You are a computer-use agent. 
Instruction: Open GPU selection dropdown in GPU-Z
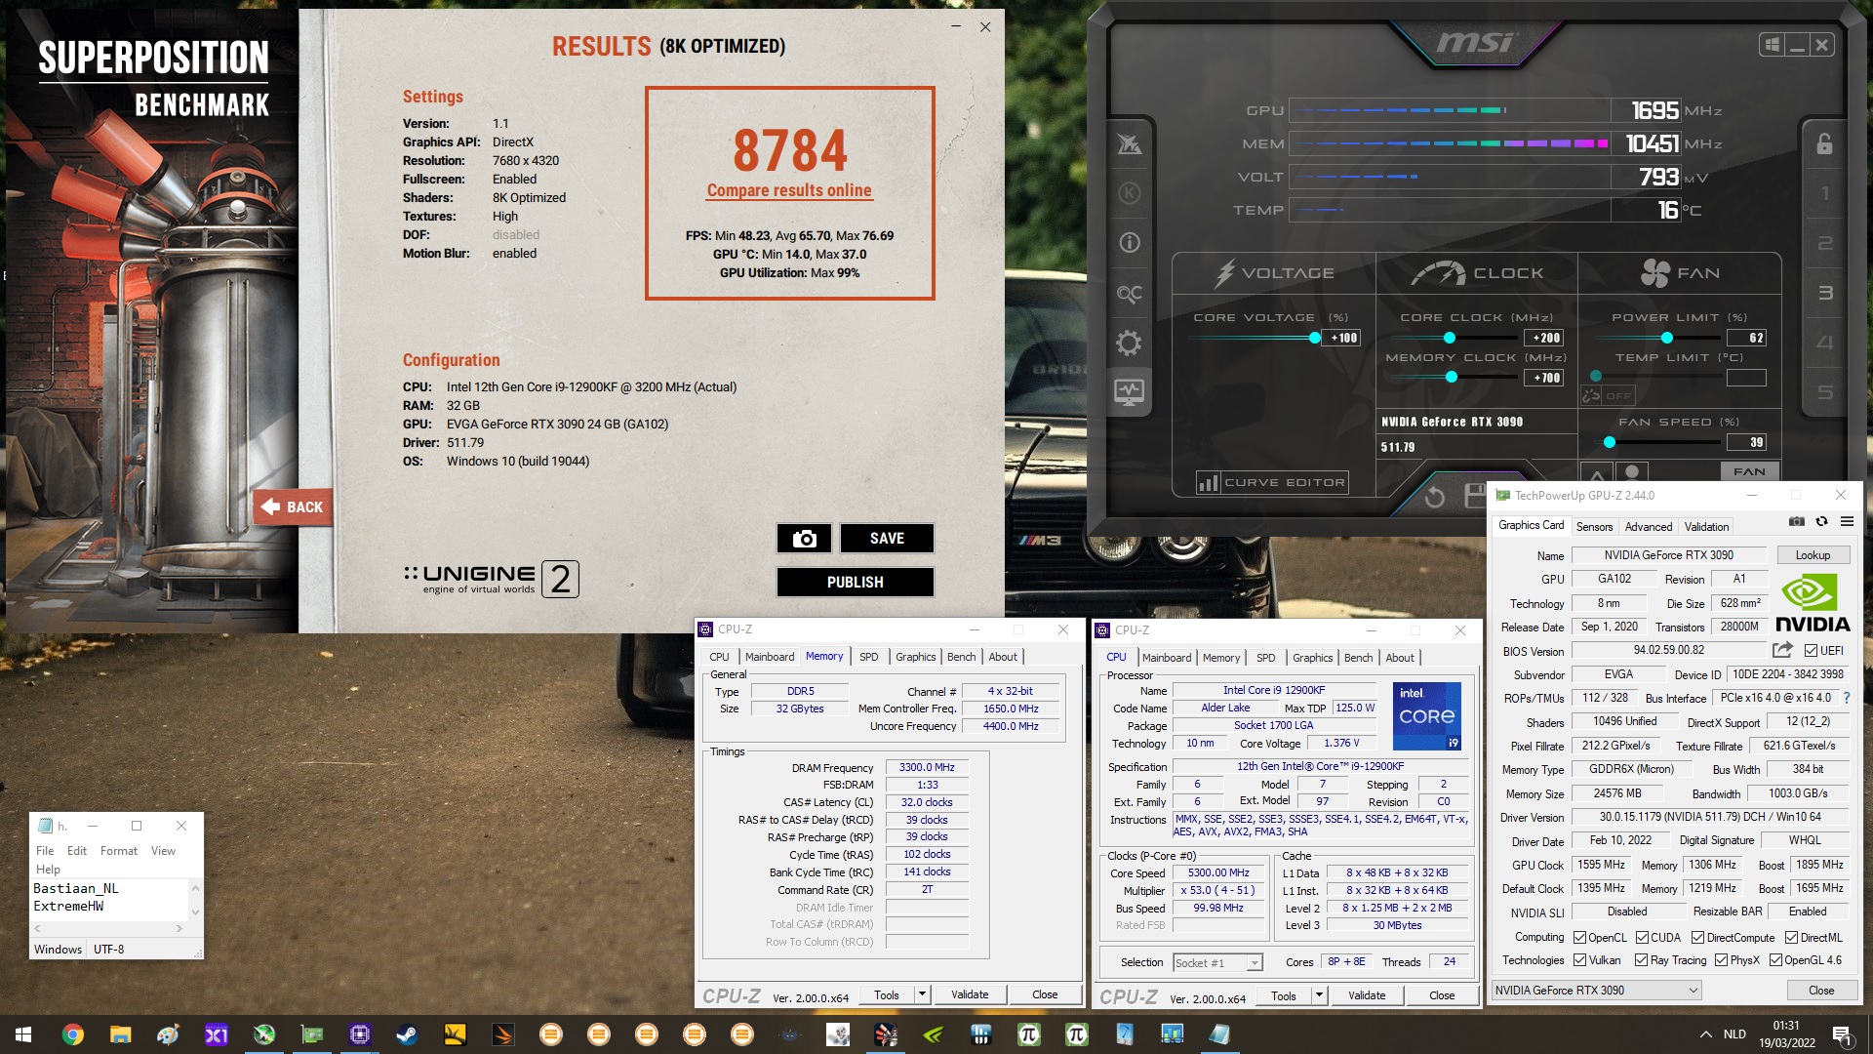click(1597, 990)
